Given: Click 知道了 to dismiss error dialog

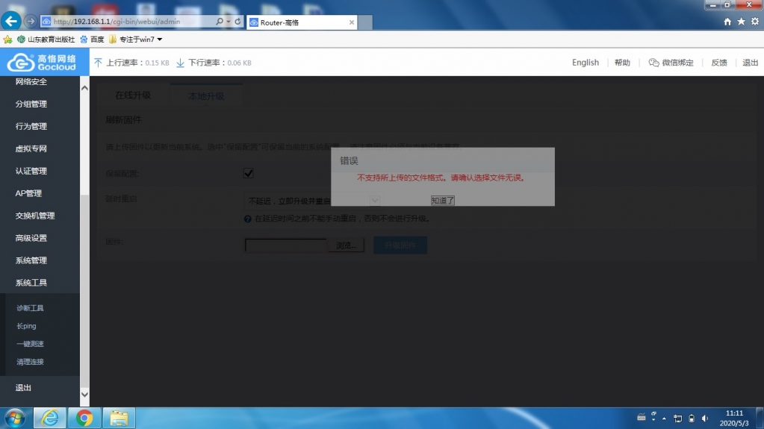Looking at the screenshot, I should coord(442,200).
